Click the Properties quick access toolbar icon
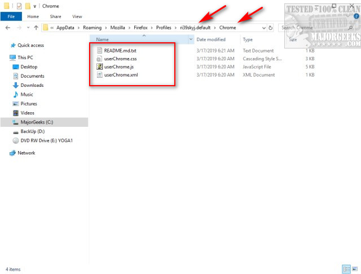Viewport: 361px width, 274px height. (x=19, y=6)
